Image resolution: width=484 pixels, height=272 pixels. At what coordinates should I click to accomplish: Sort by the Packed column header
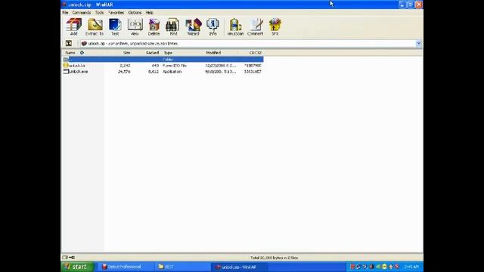click(x=152, y=53)
